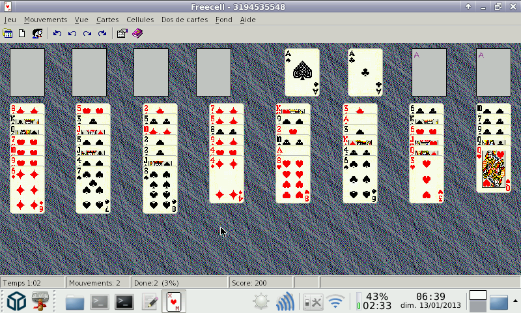Image resolution: width=521 pixels, height=313 pixels.
Task: Click the two faces players toolbar icon
Action: pyautogui.click(x=37, y=33)
